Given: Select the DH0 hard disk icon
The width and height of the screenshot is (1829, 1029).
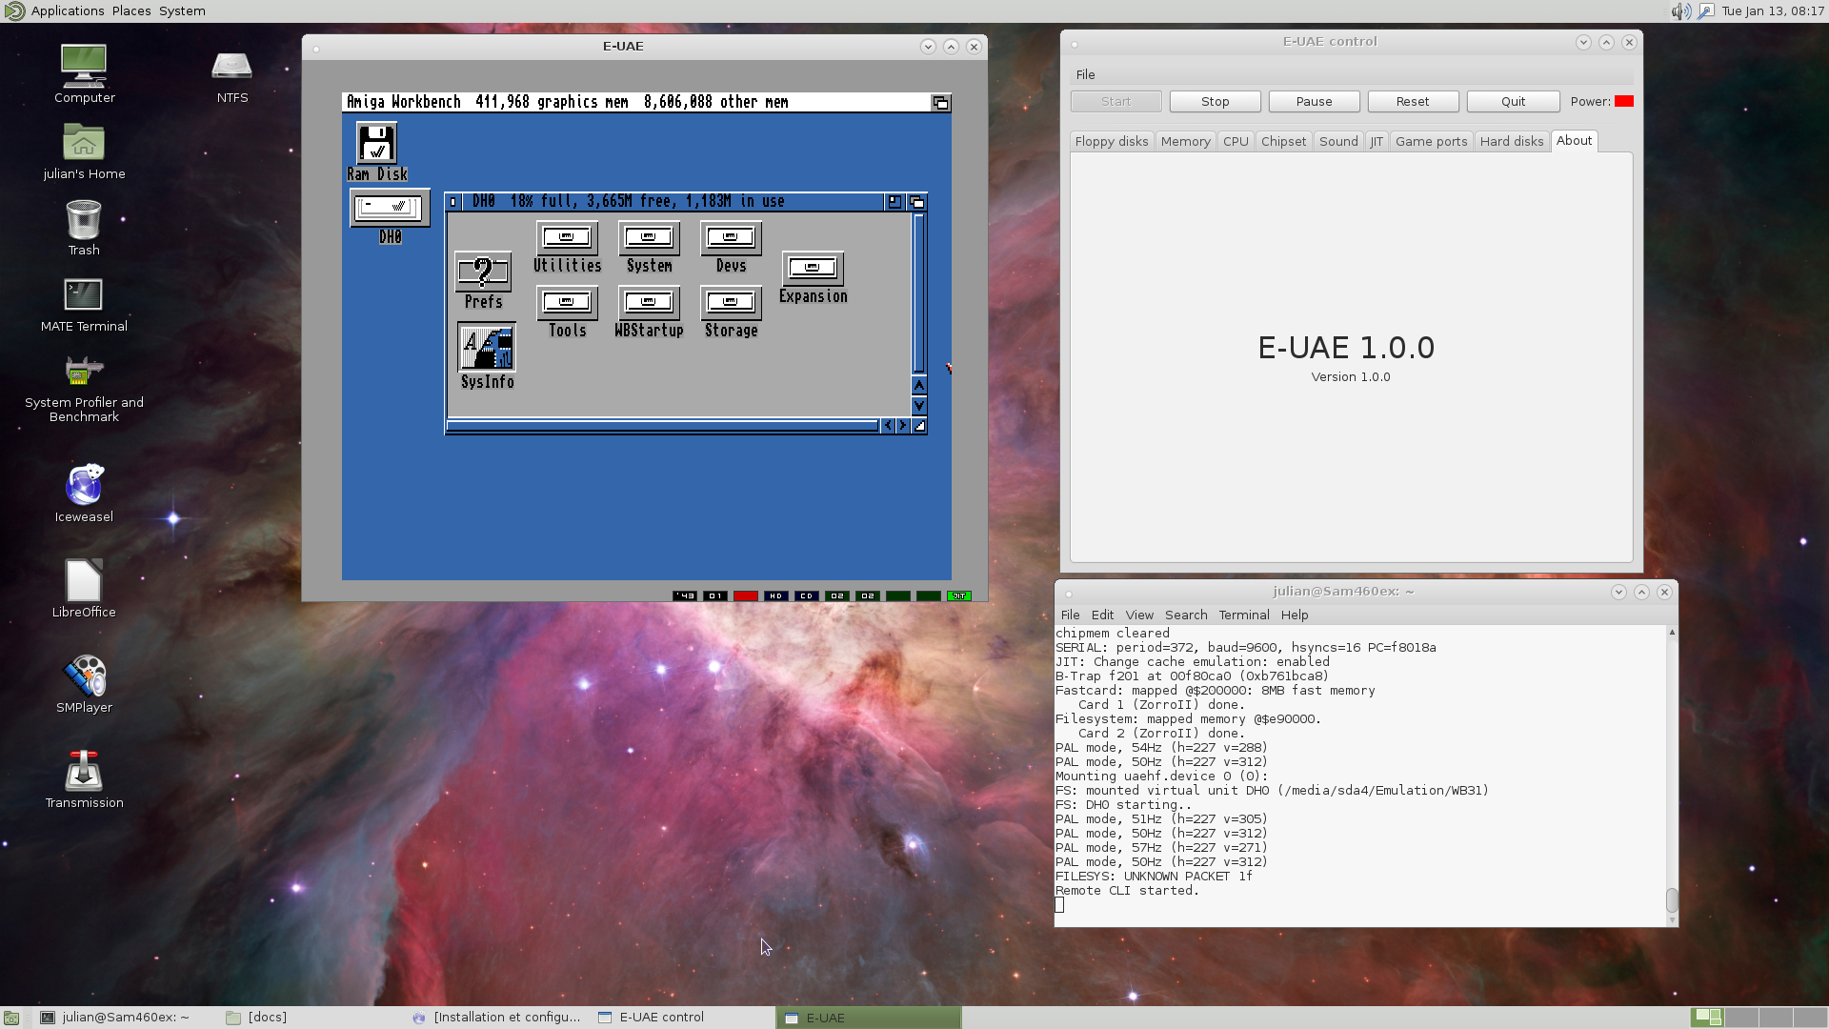Looking at the screenshot, I should coord(390,208).
